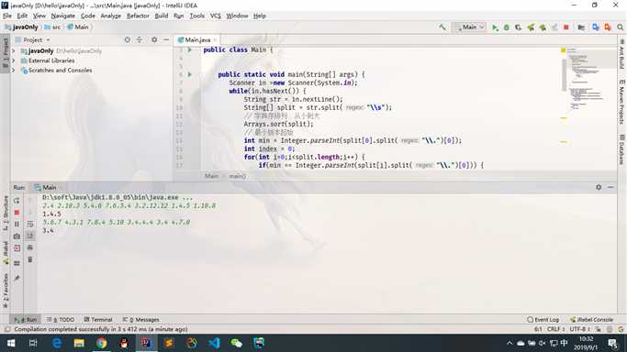Screen dimensions: 627x352
Task: Click the dump threads camera icon
Action: click(x=17, y=236)
